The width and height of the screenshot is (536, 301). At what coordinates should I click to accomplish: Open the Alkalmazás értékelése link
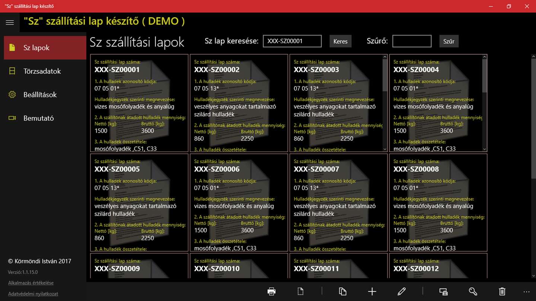[x=31, y=283]
